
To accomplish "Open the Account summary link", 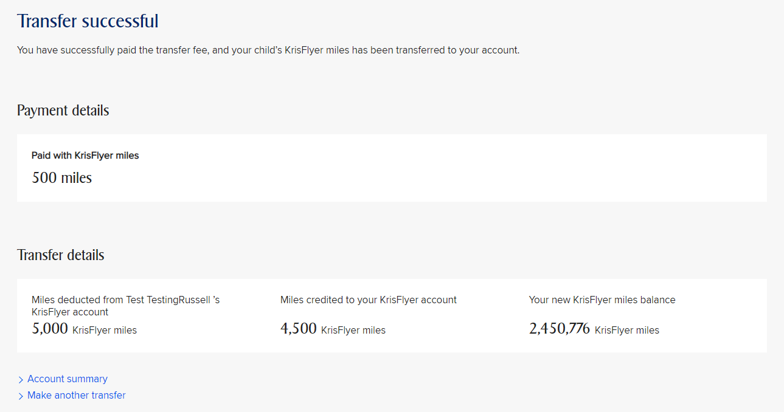I will (x=67, y=379).
